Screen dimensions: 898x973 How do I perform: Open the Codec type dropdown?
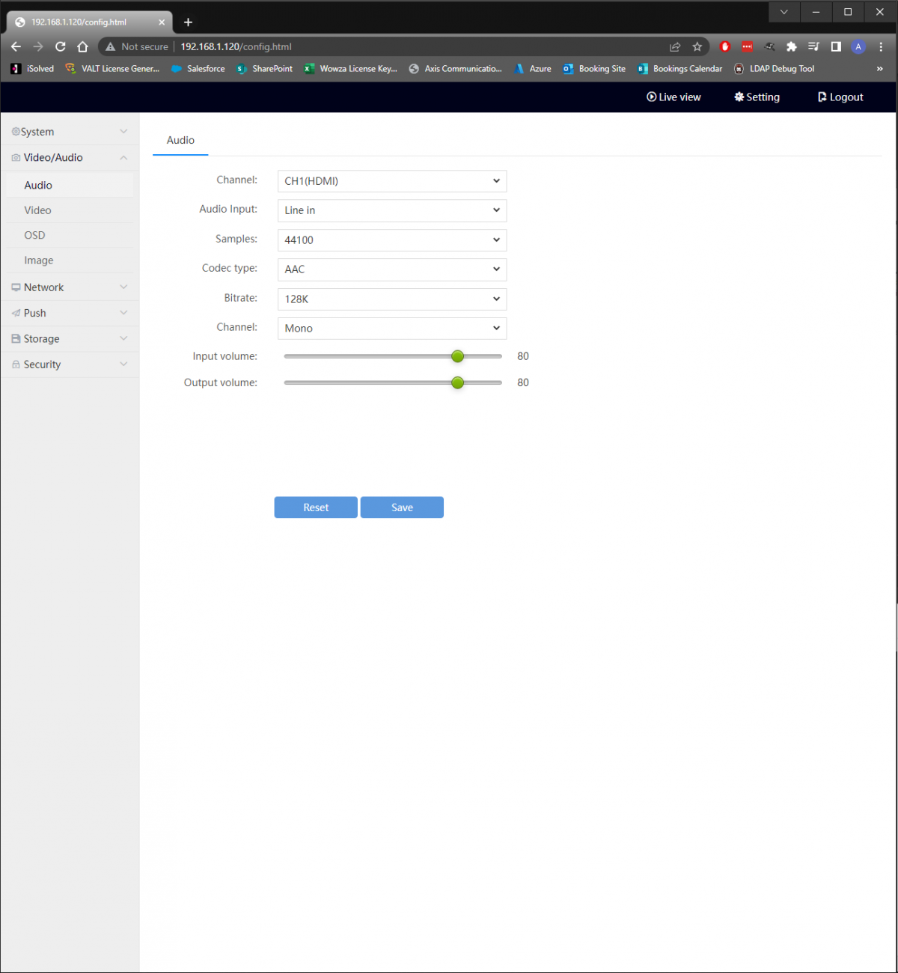tap(391, 269)
